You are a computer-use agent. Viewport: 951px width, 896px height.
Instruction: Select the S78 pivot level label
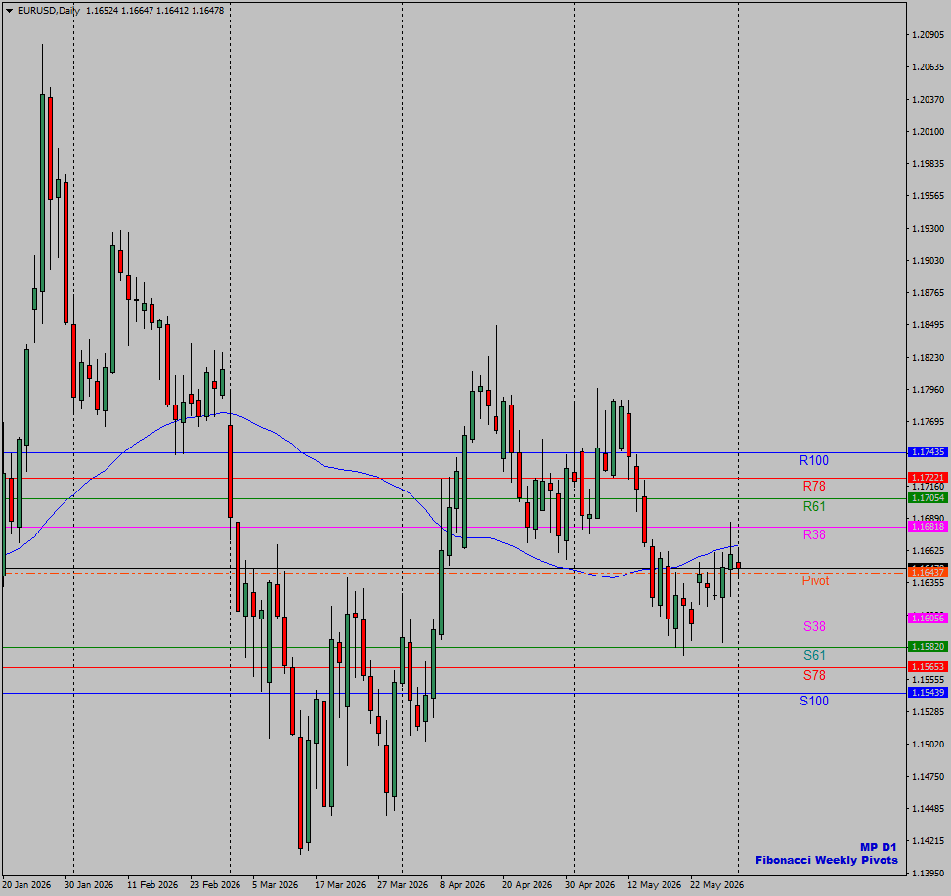[814, 675]
